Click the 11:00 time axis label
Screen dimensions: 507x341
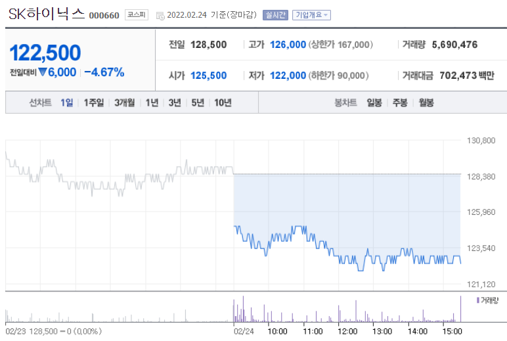pyautogui.click(x=313, y=331)
